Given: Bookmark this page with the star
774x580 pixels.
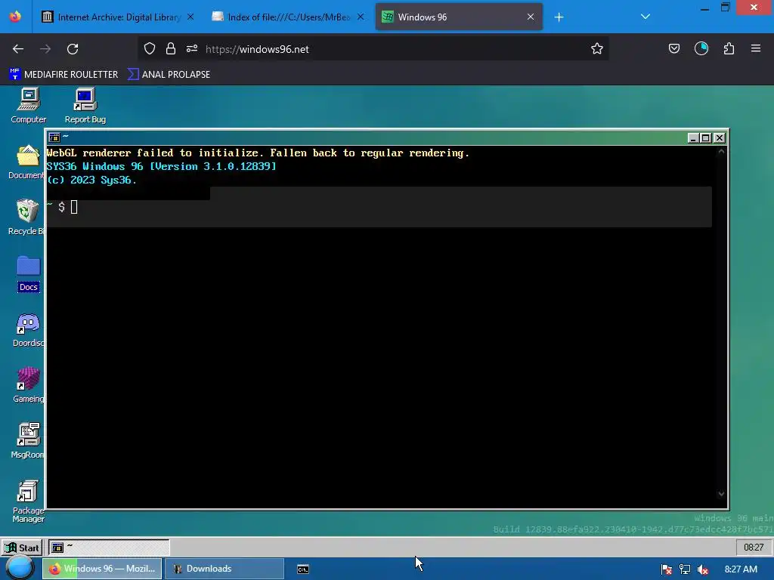Looking at the screenshot, I should (597, 49).
